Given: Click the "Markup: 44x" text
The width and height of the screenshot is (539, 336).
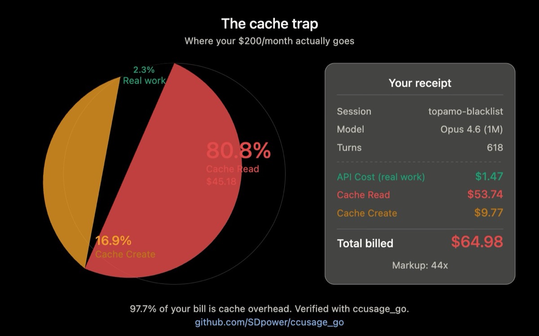Looking at the screenshot, I should point(420,265).
